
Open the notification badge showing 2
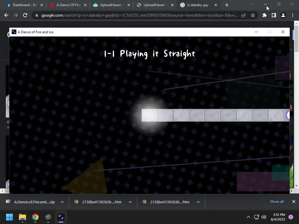(x=291, y=217)
